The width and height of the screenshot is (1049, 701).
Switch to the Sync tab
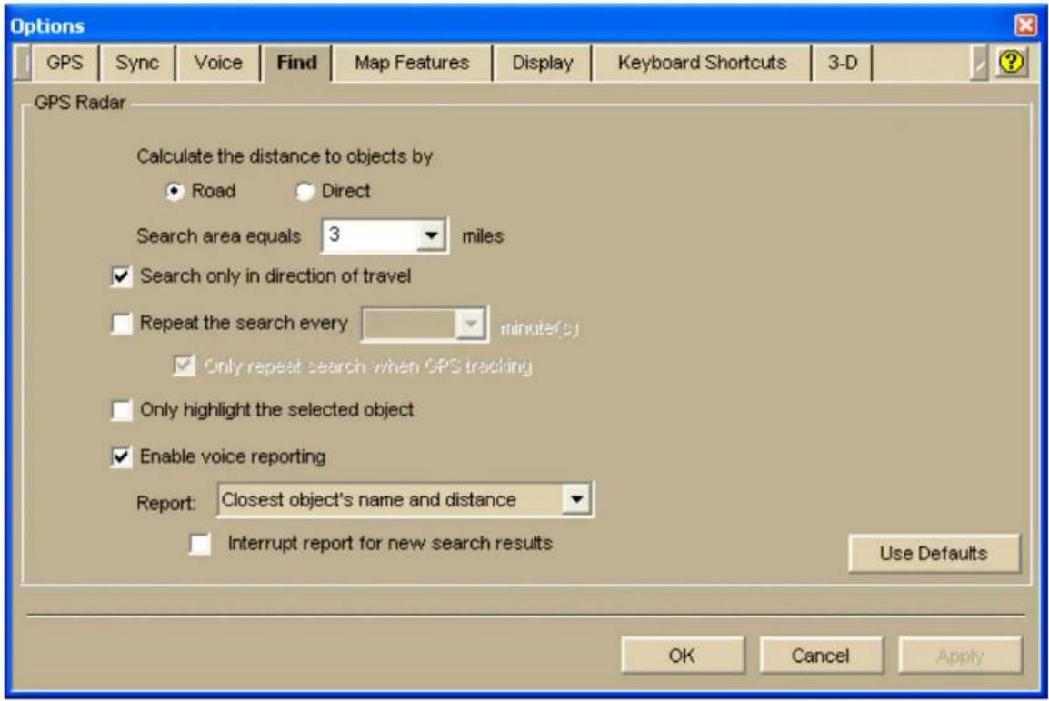tap(137, 63)
